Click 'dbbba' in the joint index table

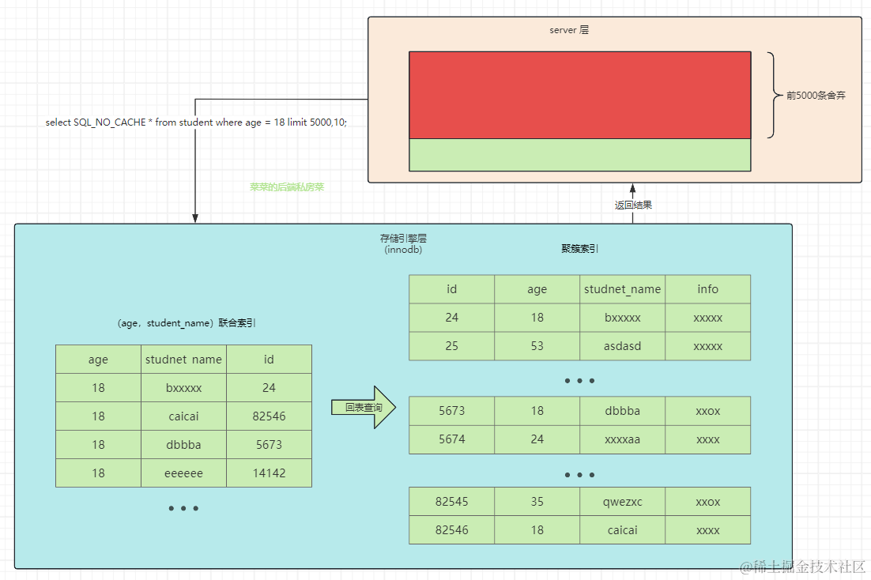tap(184, 444)
